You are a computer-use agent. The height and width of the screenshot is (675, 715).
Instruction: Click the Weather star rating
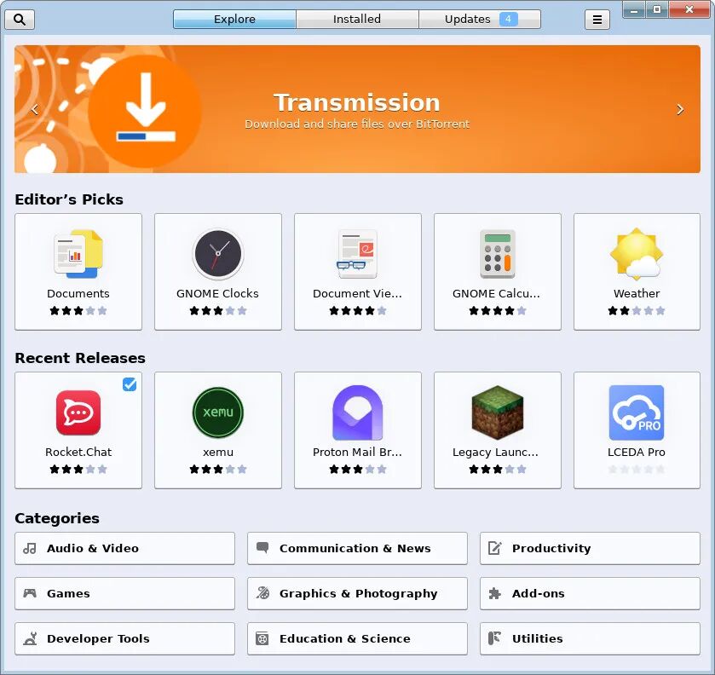pos(637,310)
